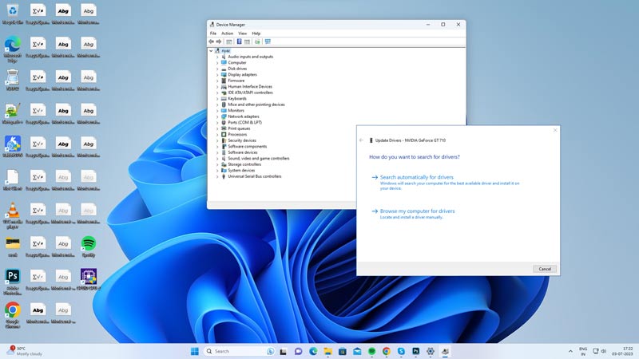Open the Chat icon on the taskbar
The width and height of the screenshot is (639, 359).
298,351
